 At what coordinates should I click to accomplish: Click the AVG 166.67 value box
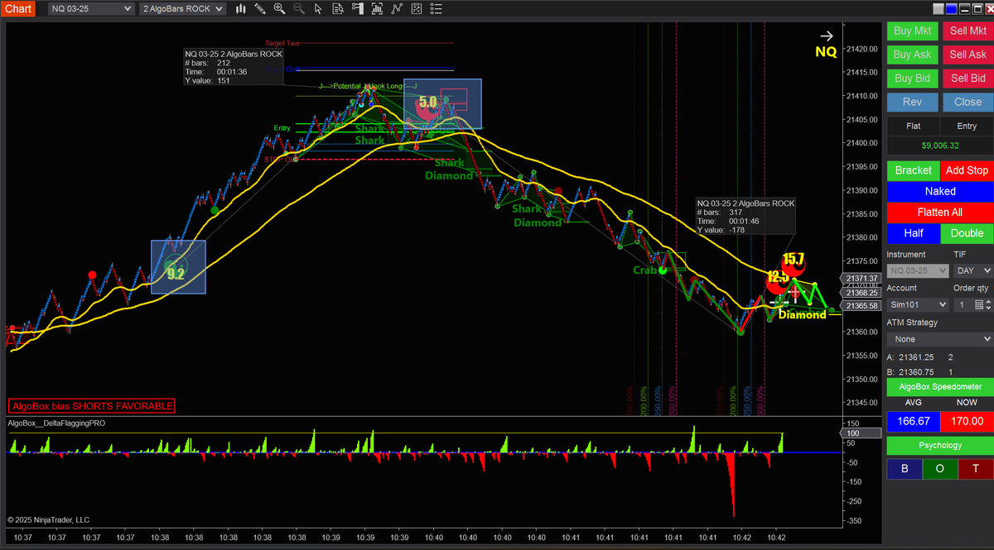[913, 421]
